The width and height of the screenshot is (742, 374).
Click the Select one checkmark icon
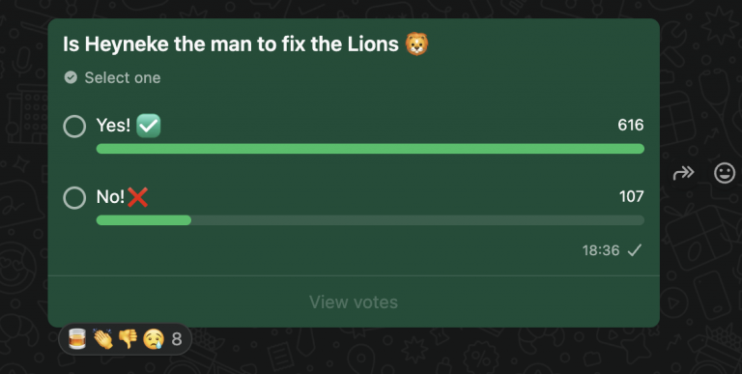pos(71,77)
